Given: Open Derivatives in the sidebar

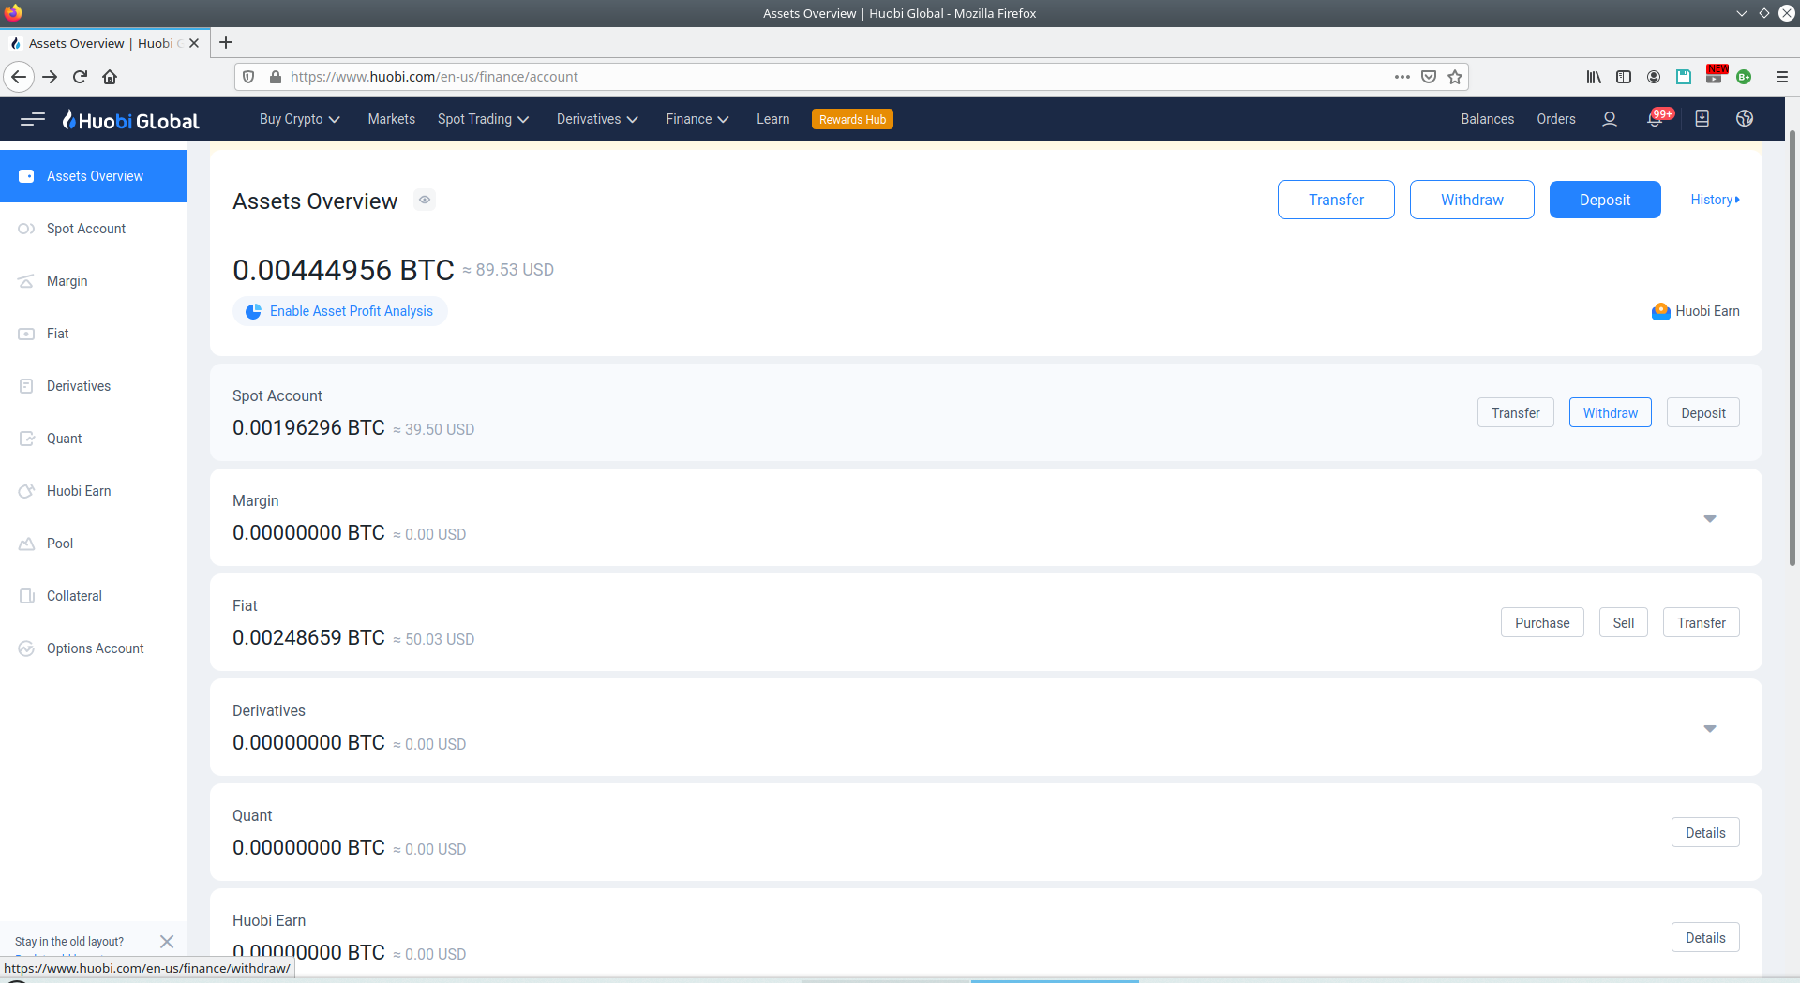Looking at the screenshot, I should (x=94, y=386).
